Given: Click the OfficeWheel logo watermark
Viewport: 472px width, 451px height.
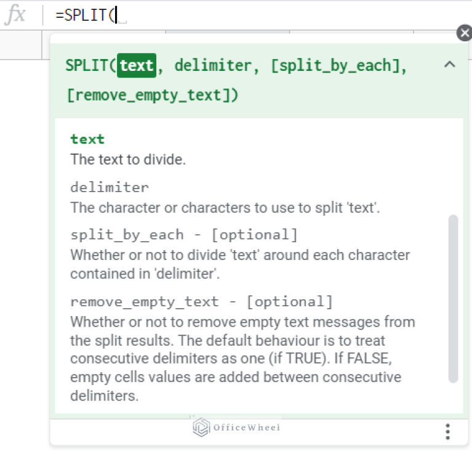Looking at the screenshot, I should 236,427.
